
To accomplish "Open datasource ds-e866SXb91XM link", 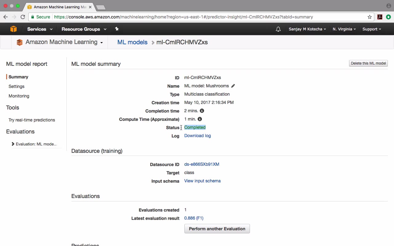I will [x=202, y=164].
